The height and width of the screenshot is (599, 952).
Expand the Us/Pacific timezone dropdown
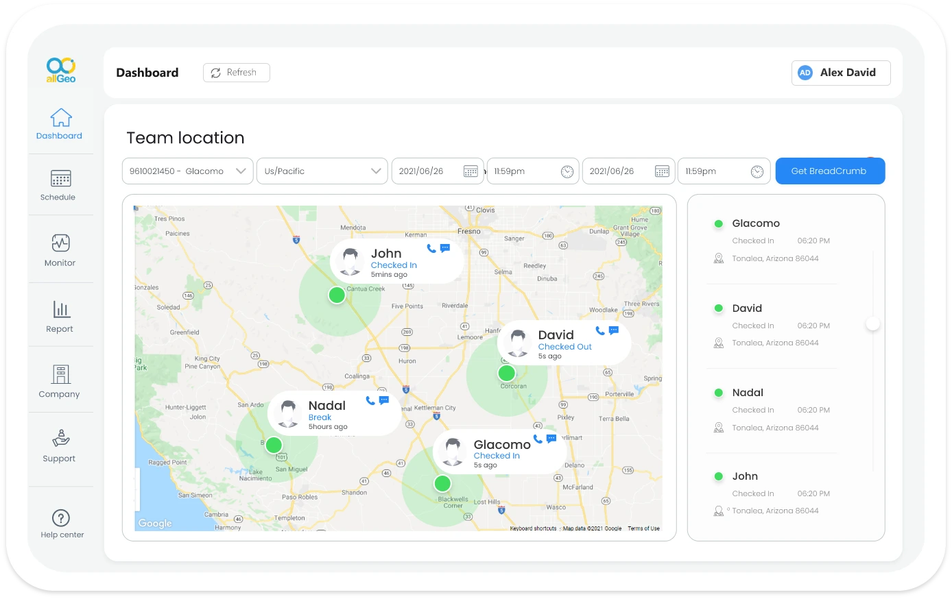(x=322, y=171)
